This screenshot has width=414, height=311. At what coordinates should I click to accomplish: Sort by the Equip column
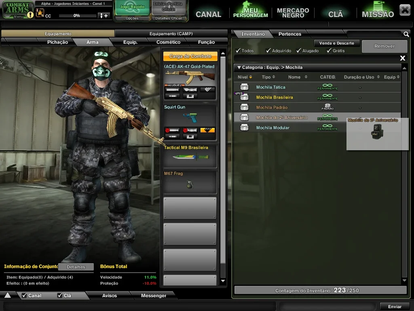392,77
